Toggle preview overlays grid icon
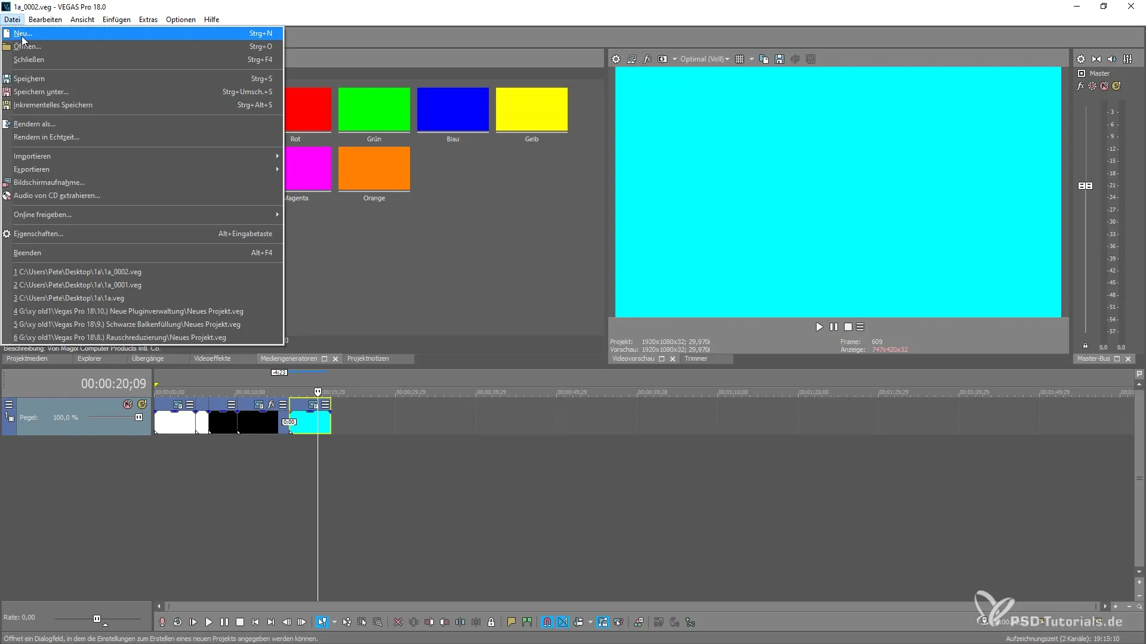The width and height of the screenshot is (1146, 644). point(740,59)
